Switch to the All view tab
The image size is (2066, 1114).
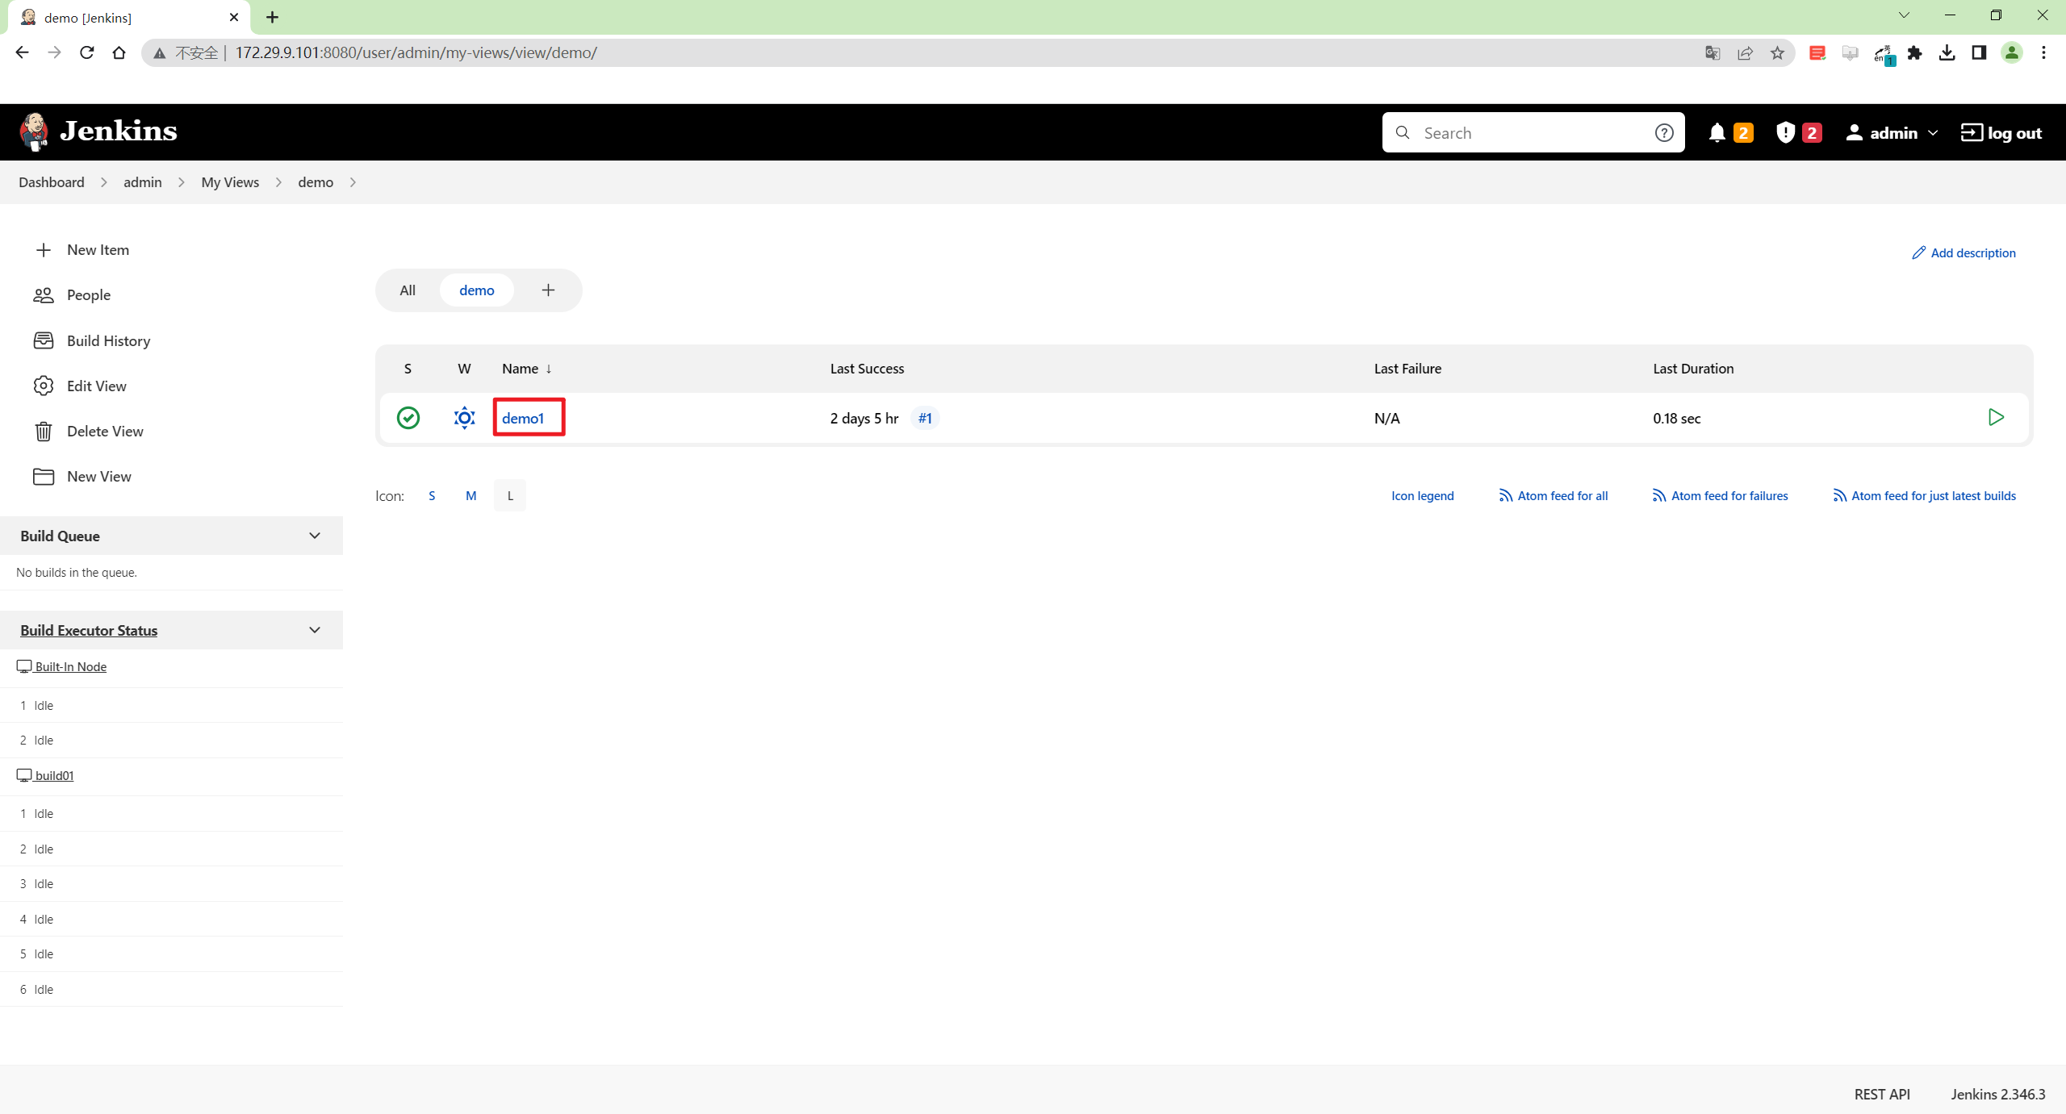coord(408,290)
